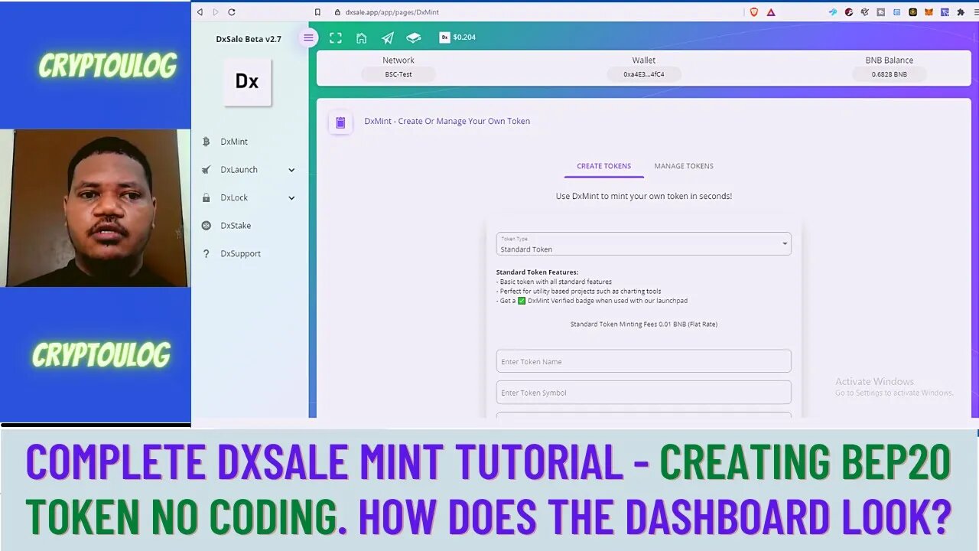
Task: Click the Enter Token Name field
Action: (x=643, y=361)
